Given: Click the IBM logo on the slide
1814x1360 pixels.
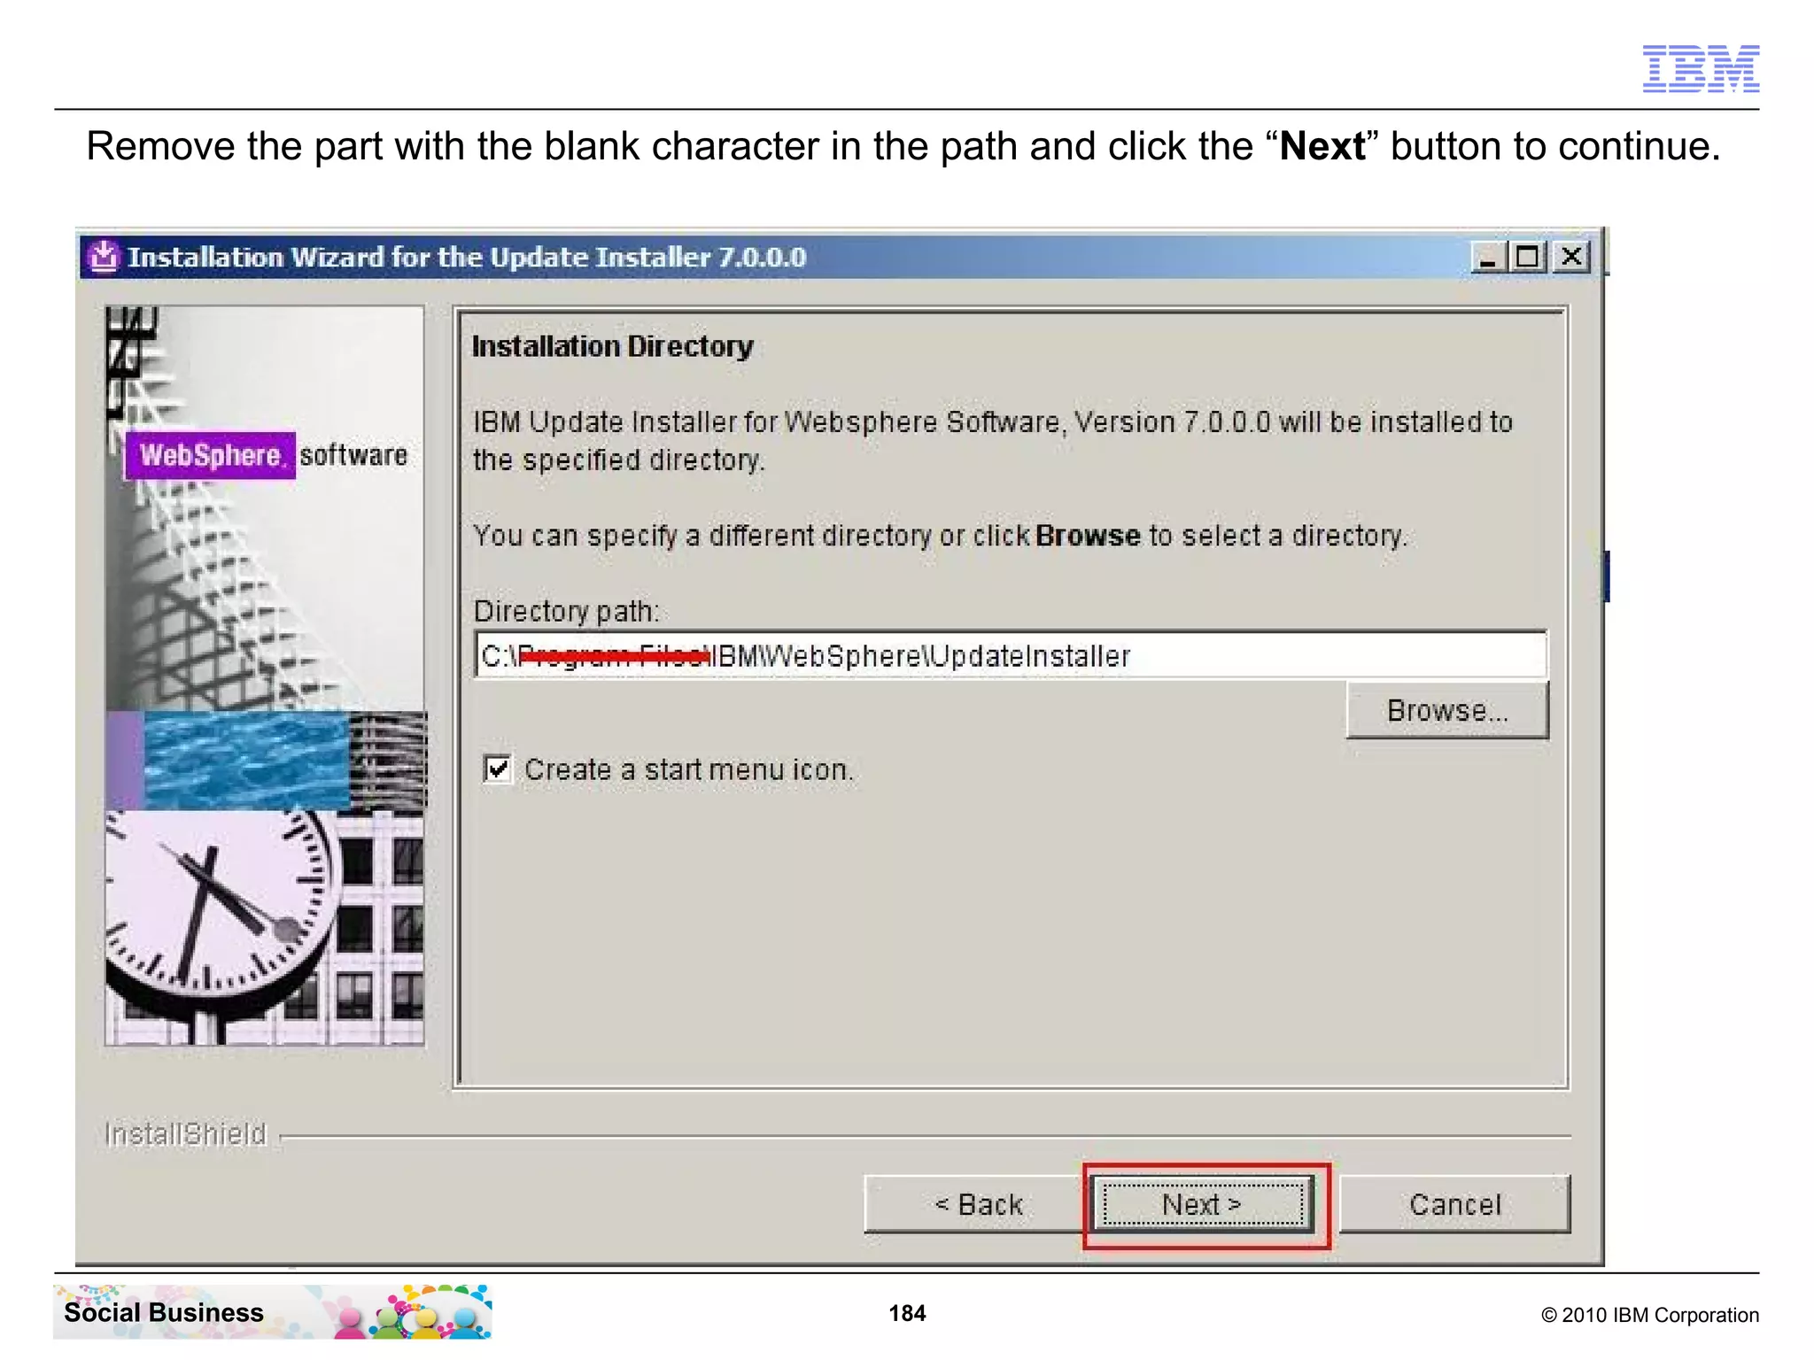Looking at the screenshot, I should (x=1701, y=68).
